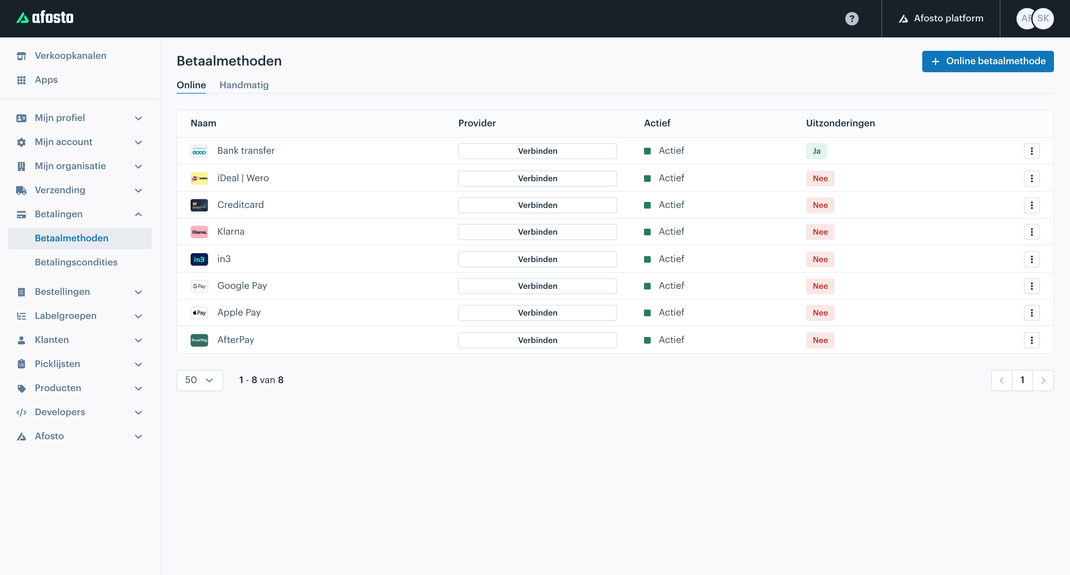
Task: Click the Apps grid icon
Action: [21, 80]
